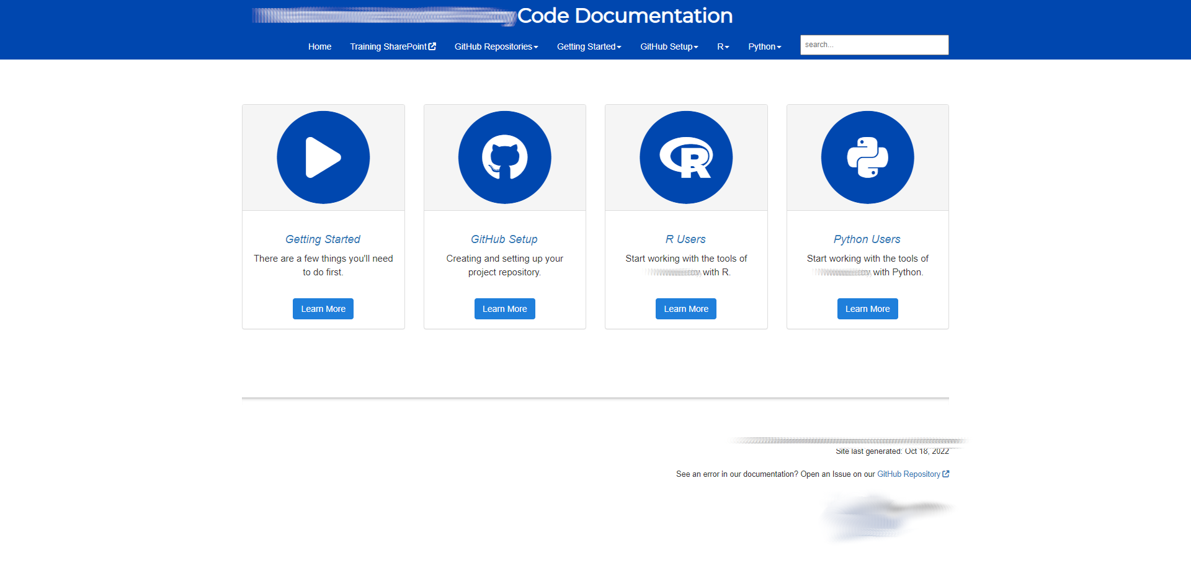This screenshot has height=581, width=1191.
Task: Click the Getting Started play icon
Action: click(x=323, y=157)
